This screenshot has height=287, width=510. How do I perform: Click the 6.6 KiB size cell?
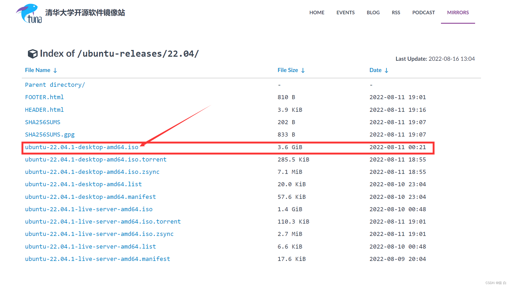(x=290, y=247)
